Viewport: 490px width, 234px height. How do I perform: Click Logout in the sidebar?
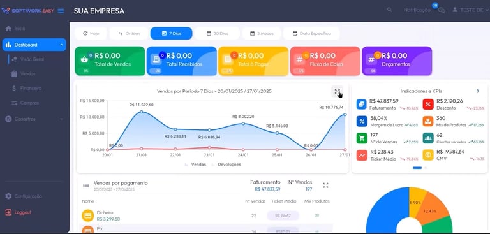pyautogui.click(x=19, y=212)
